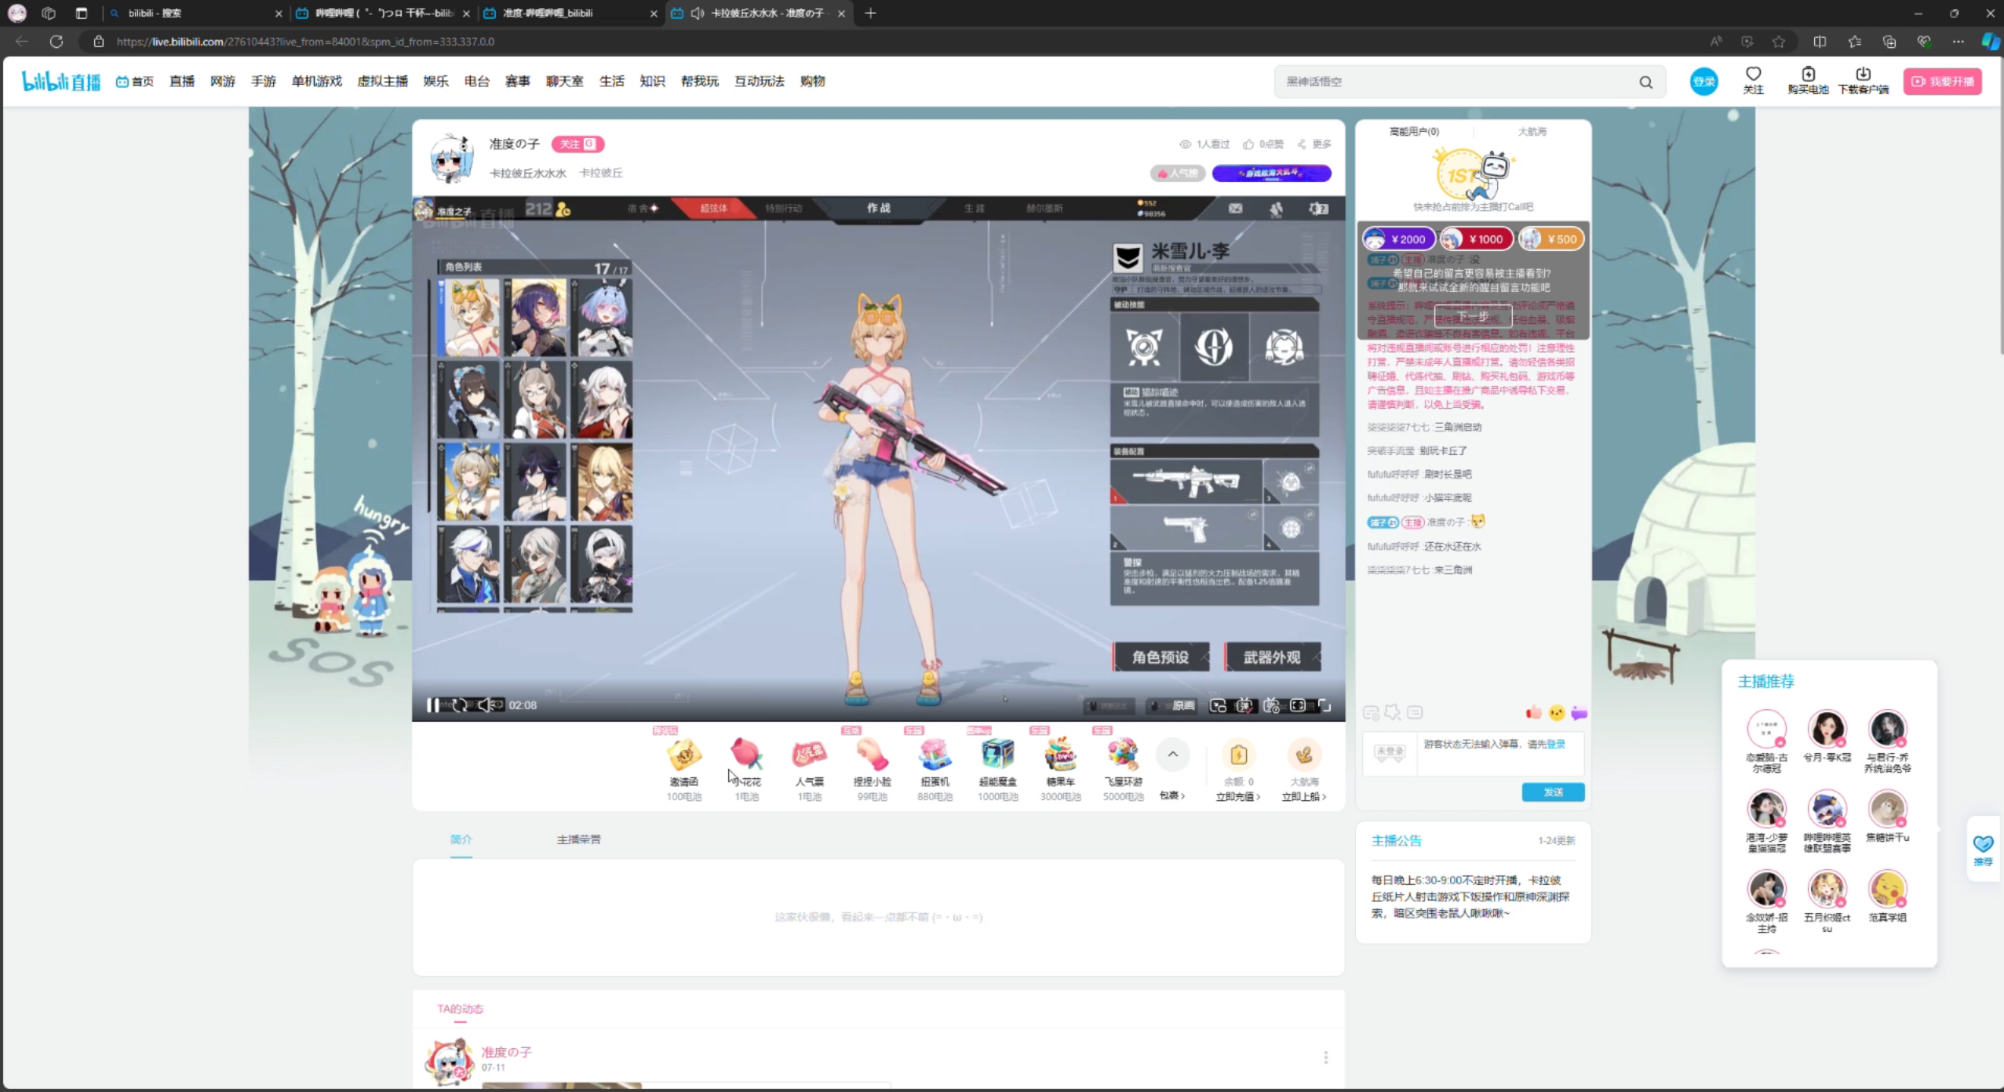Click search magnifier icon in header
The image size is (2004, 1092).
click(x=1645, y=82)
